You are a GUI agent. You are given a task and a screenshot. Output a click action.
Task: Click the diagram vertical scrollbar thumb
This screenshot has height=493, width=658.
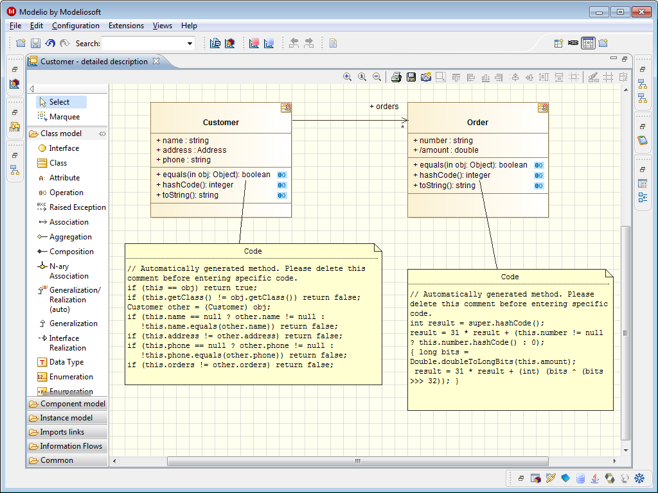pos(626,333)
